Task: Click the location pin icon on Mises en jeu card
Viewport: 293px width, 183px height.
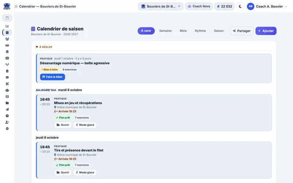Action: tap(55, 107)
